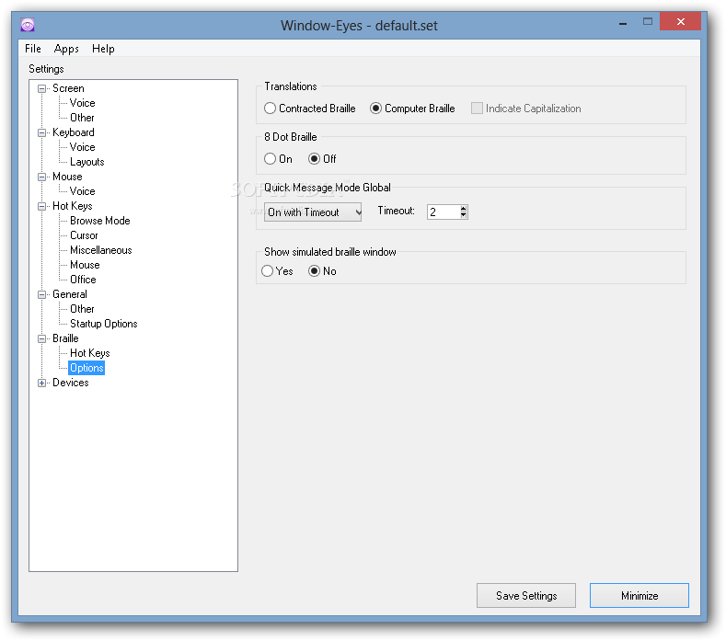The height and width of the screenshot is (641, 726).
Task: Decrease Timeout with down spinner arrow
Action: click(464, 215)
